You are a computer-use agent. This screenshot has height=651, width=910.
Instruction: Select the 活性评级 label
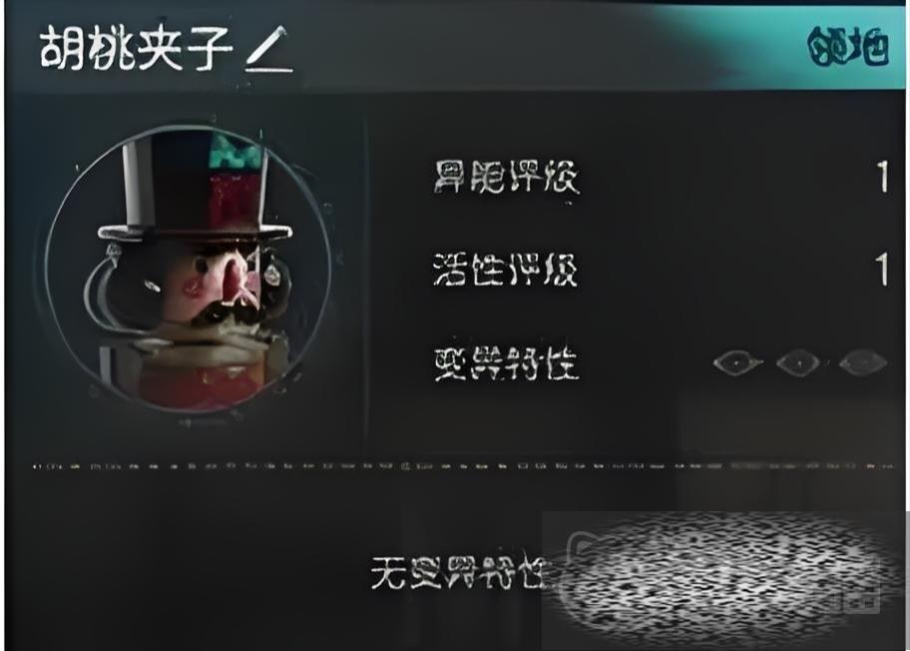click(506, 269)
